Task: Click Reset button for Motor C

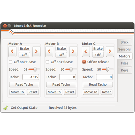Action: (x=106, y=92)
